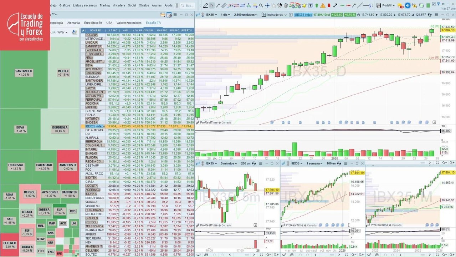The height and width of the screenshot is (257, 456).
Task: Select the TELEFONICA row in the list
Action: pyautogui.click(x=138, y=226)
